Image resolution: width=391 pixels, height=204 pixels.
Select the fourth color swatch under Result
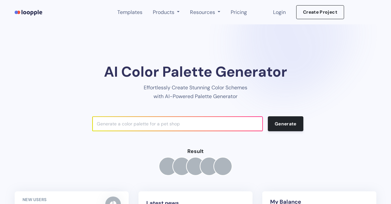(209, 166)
